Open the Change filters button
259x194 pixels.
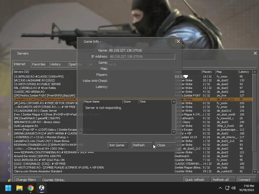coord(28,180)
